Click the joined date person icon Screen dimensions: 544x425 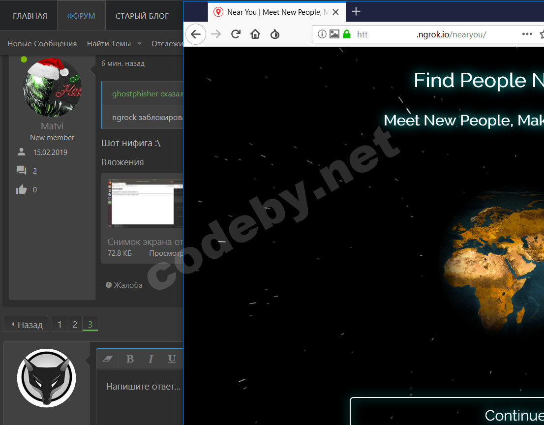pyautogui.click(x=22, y=152)
